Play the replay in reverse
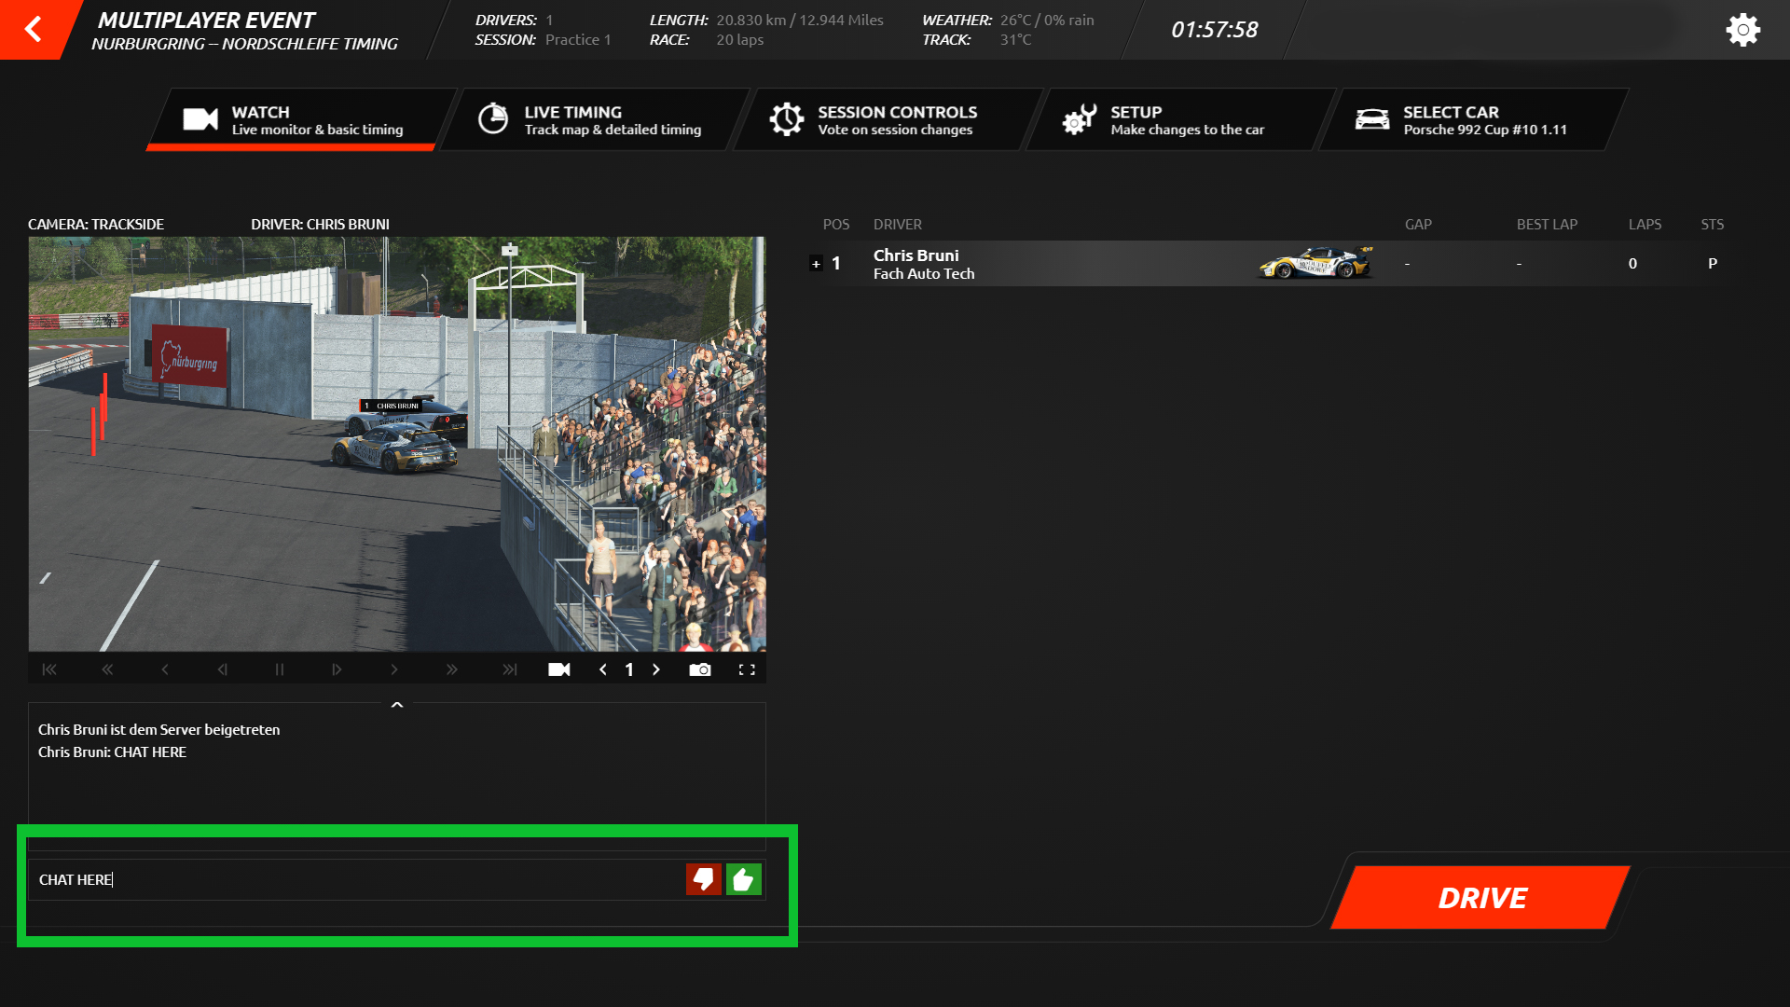The height and width of the screenshot is (1007, 1790). click(165, 669)
